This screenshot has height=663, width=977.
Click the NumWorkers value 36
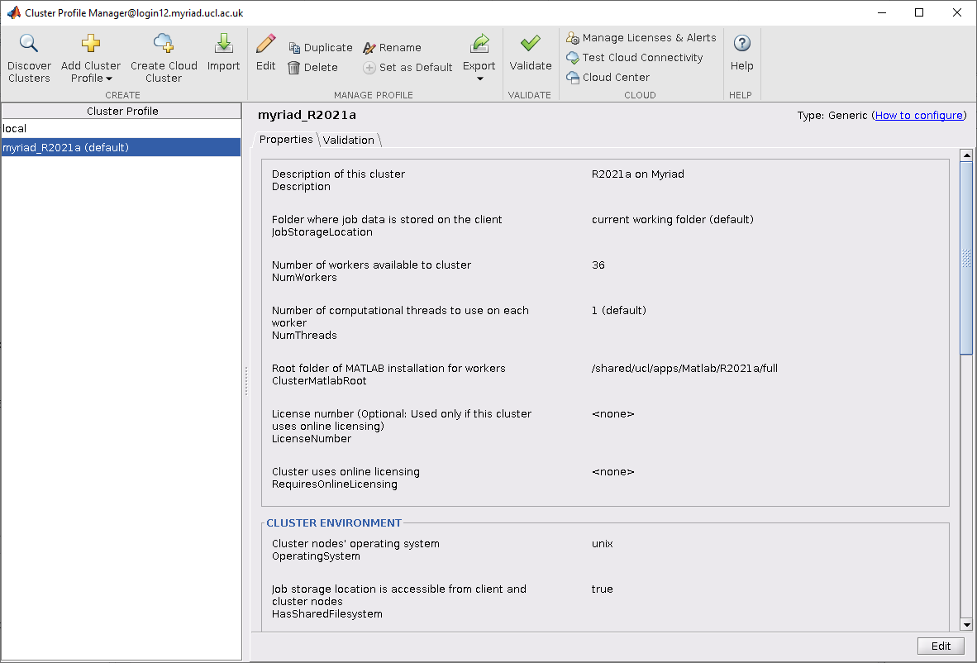[598, 265]
